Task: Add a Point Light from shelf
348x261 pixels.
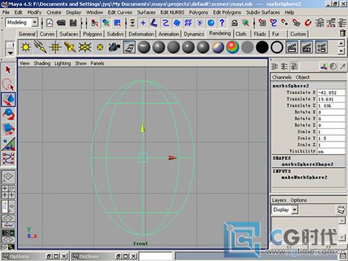Action: point(55,47)
